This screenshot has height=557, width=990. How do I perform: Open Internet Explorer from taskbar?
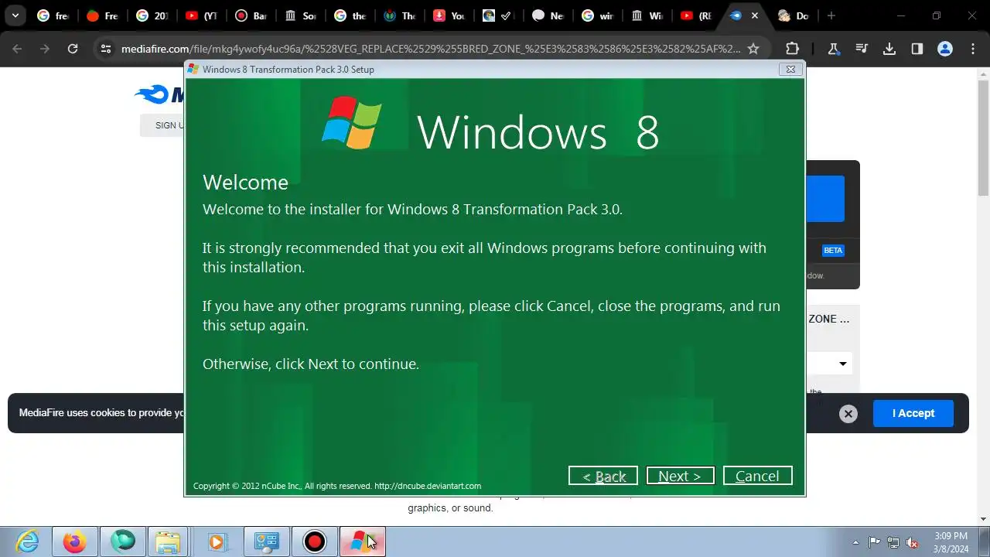click(27, 542)
